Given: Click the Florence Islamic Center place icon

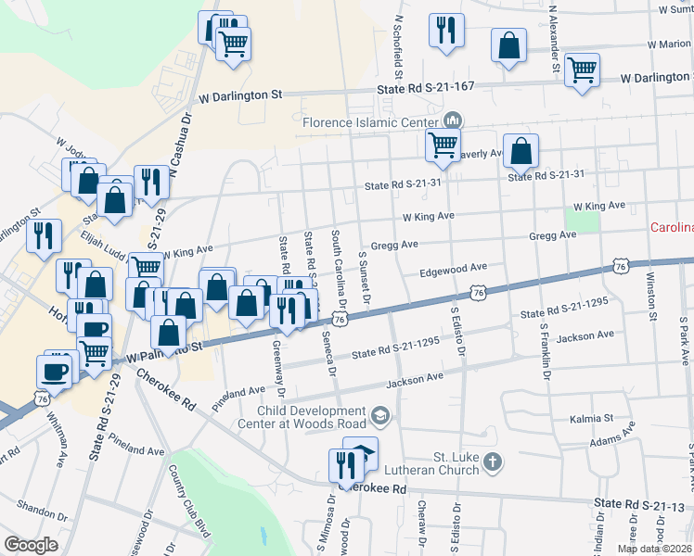Looking at the screenshot, I should (x=453, y=120).
